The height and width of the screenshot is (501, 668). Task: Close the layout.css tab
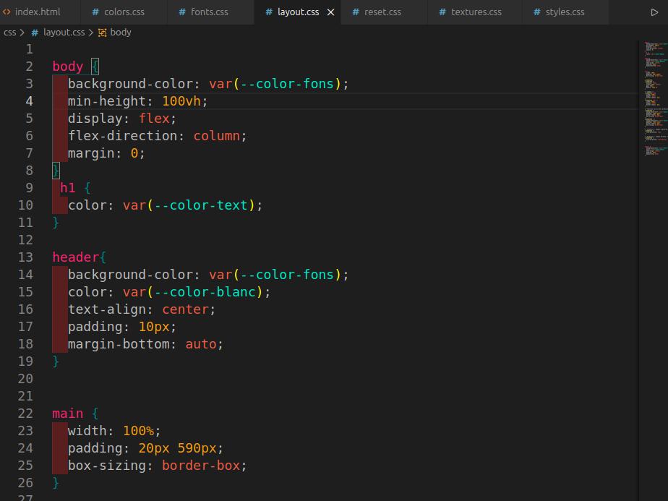click(331, 12)
